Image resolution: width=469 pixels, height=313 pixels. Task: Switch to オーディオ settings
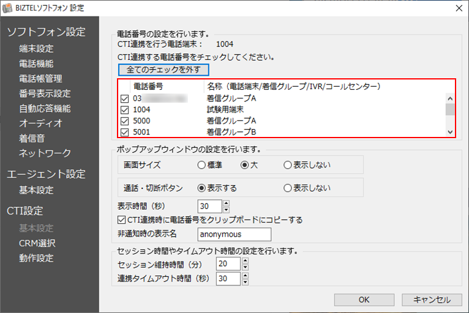(40, 123)
